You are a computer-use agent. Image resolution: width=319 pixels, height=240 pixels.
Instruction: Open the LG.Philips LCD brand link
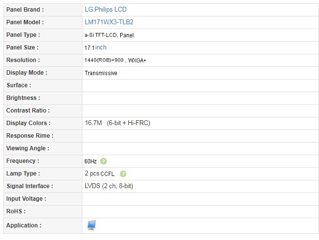tap(106, 10)
